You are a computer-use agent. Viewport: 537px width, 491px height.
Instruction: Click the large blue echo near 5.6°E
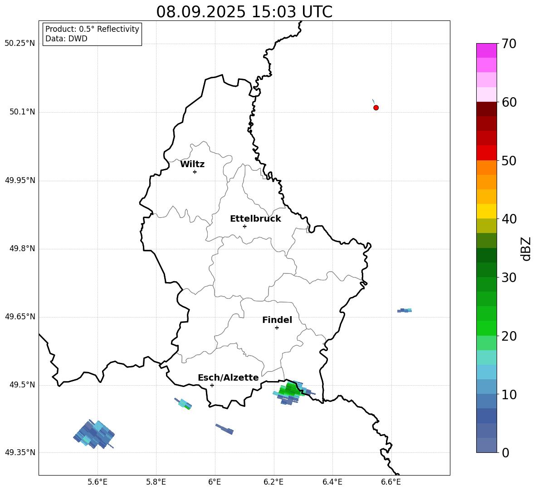[x=94, y=434]
